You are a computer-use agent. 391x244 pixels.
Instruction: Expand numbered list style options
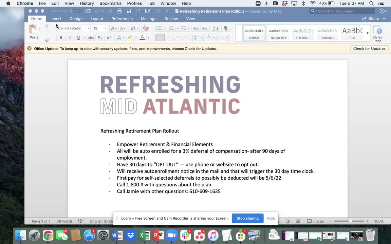click(x=177, y=28)
